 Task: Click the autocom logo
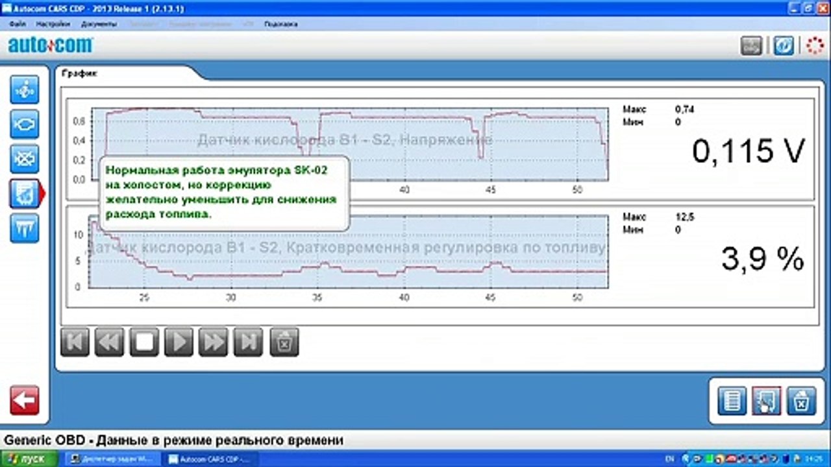tap(51, 45)
